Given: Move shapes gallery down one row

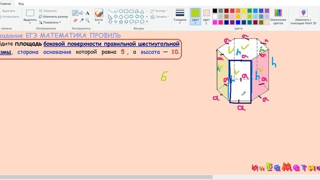Looking at the screenshot, I should click(x=147, y=16).
